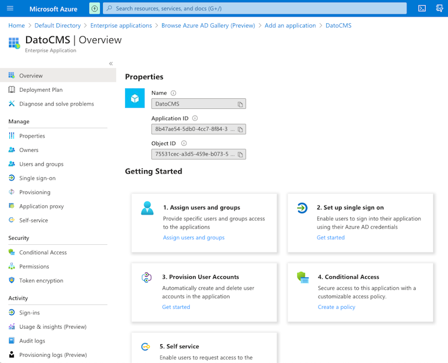
Task: Open Enterprise applications breadcrumb
Action: pyautogui.click(x=121, y=25)
